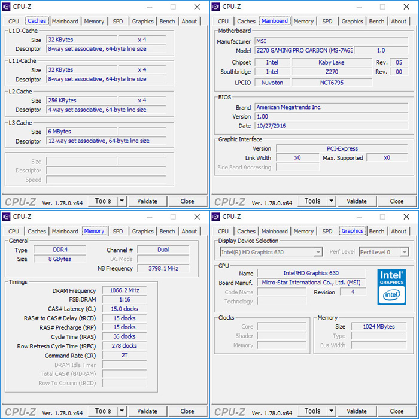Switch to the SPD tab in the Caches window
The width and height of the screenshot is (419, 419).
118,22
